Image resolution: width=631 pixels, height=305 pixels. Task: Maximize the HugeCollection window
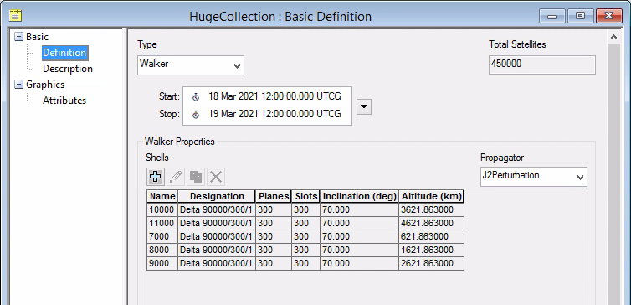(x=580, y=16)
